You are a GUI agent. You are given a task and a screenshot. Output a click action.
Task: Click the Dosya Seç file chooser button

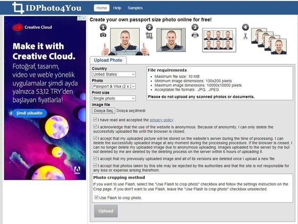pyautogui.click(x=103, y=111)
